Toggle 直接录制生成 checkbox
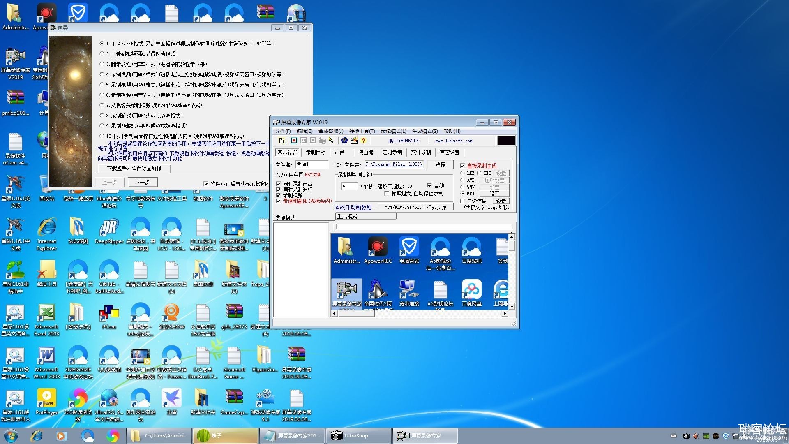 click(462, 166)
